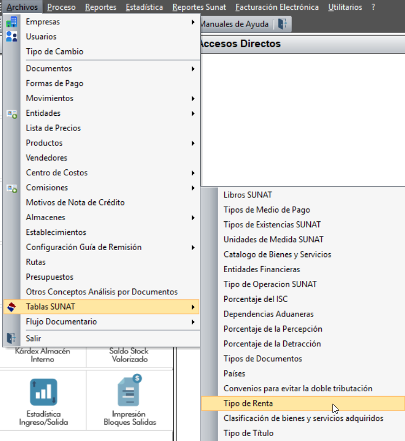The height and width of the screenshot is (441, 405).
Task: Open the Reportes menu
Action: 101,7
